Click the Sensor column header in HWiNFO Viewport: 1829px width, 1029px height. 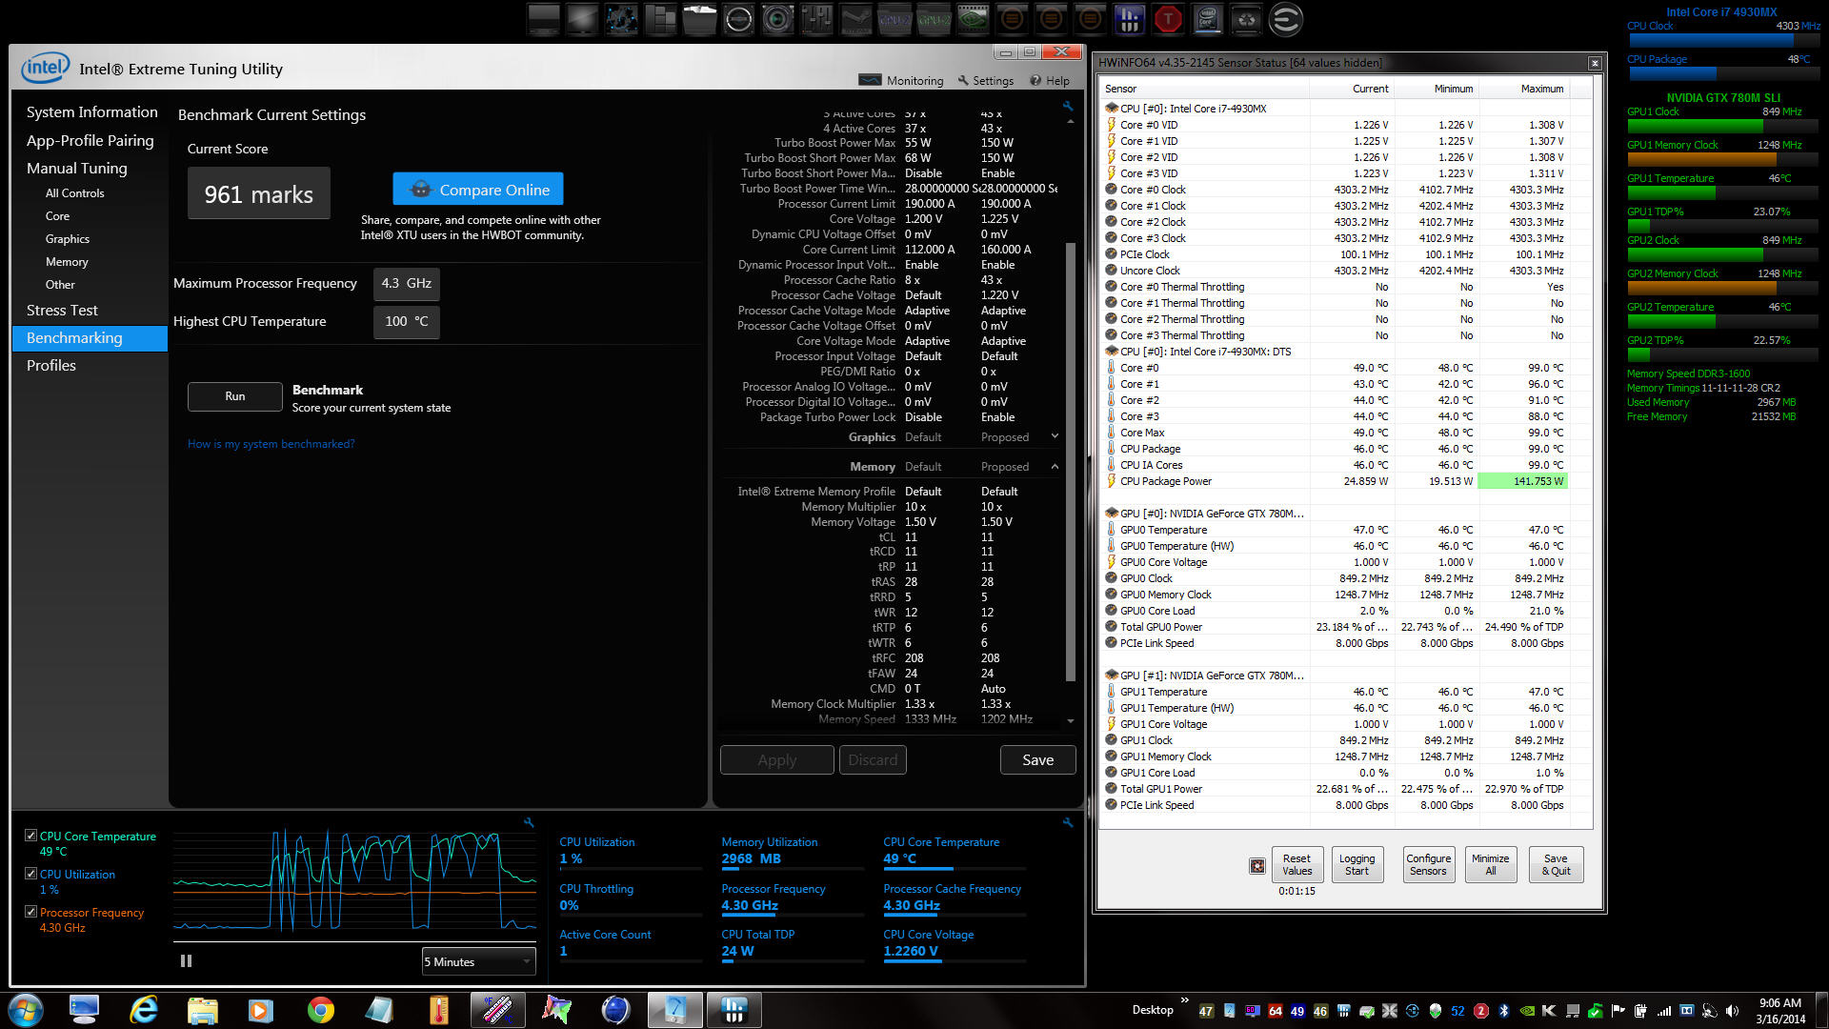pos(1205,89)
